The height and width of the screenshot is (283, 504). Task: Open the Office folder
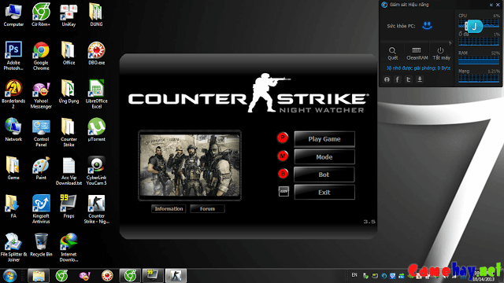click(69, 53)
